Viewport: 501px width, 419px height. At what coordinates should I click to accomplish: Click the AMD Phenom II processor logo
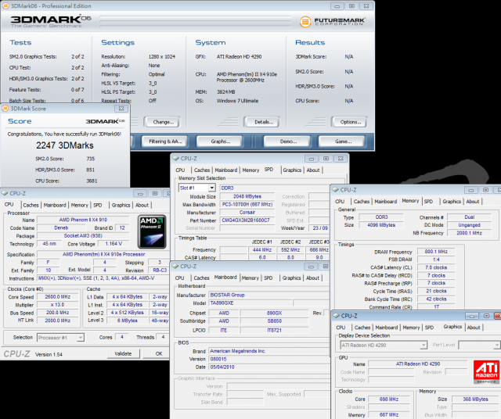(152, 231)
